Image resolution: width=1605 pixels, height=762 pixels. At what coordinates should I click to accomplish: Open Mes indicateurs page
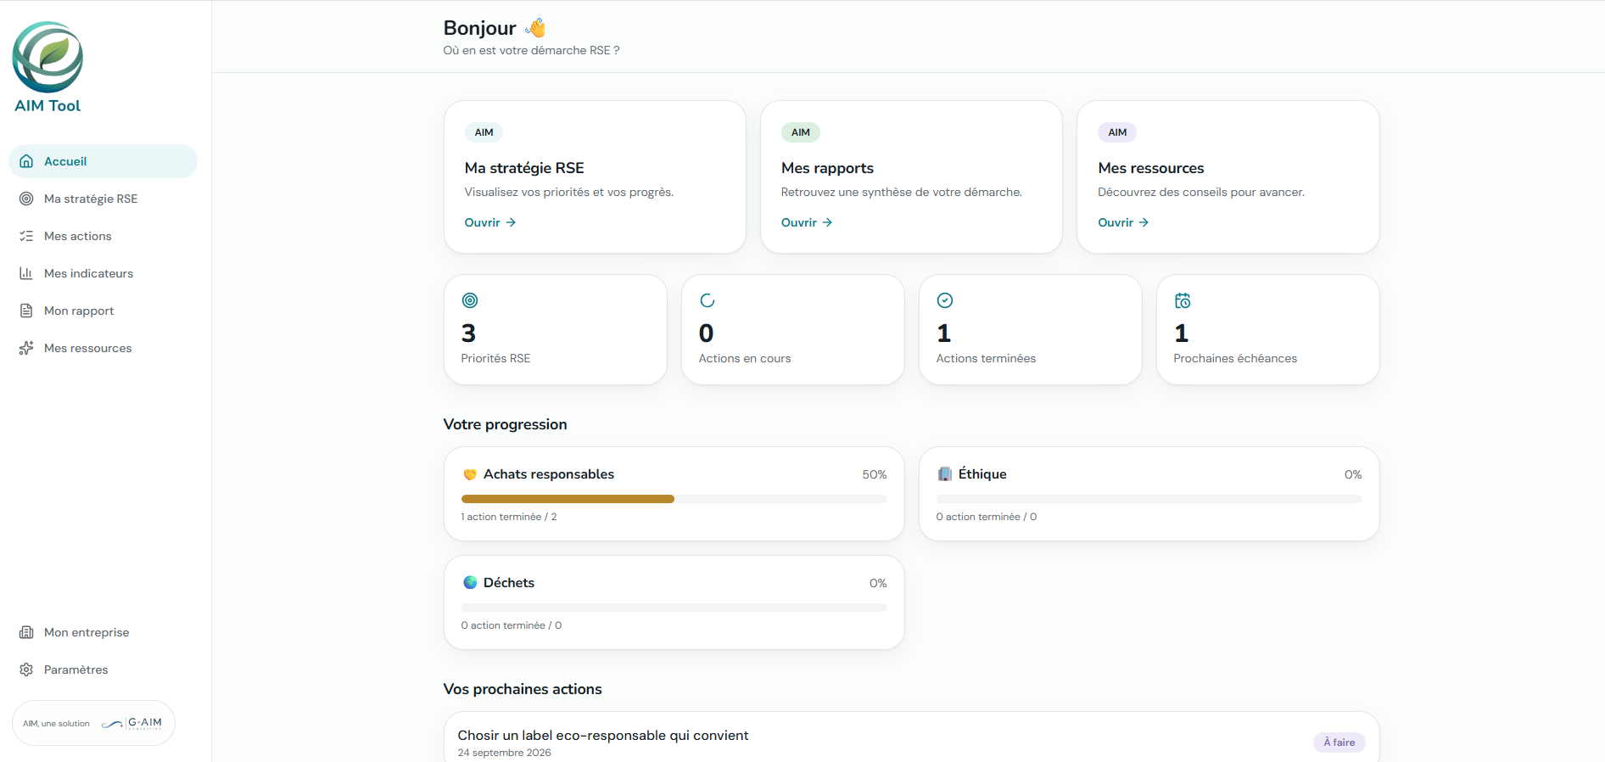pyautogui.click(x=103, y=273)
